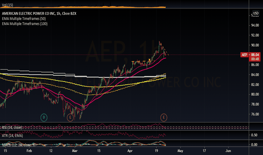Screen dimensions: 263x155
Task: Click the Mar date on time axis
Action: [x=75, y=151]
